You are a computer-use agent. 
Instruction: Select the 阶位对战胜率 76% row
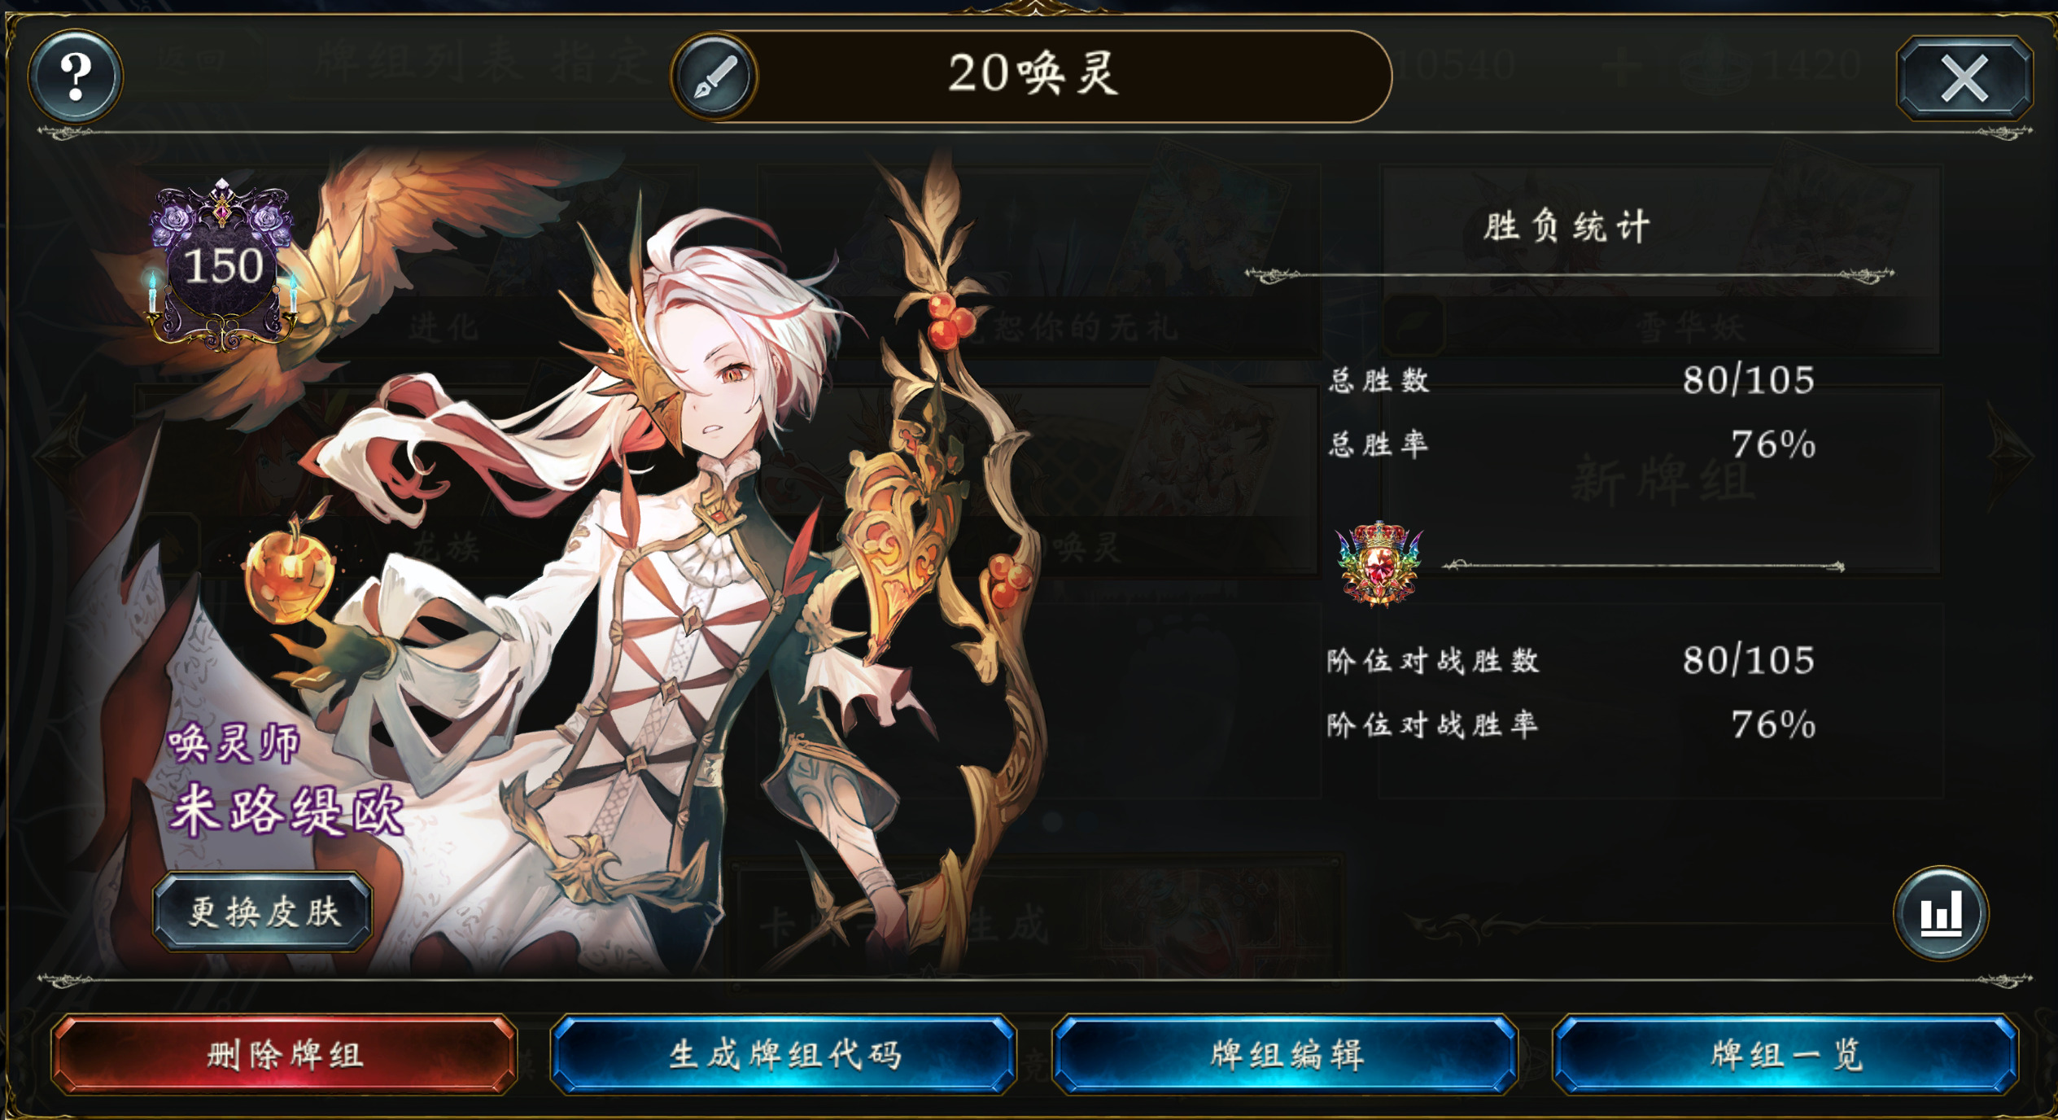point(1571,724)
